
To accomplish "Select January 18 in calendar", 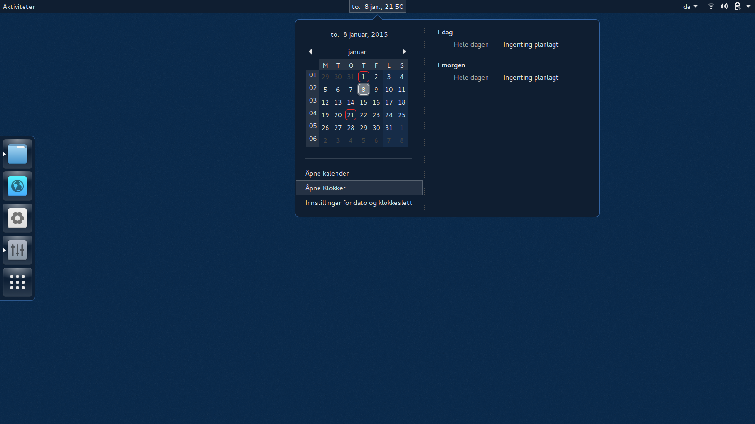I will (402, 102).
